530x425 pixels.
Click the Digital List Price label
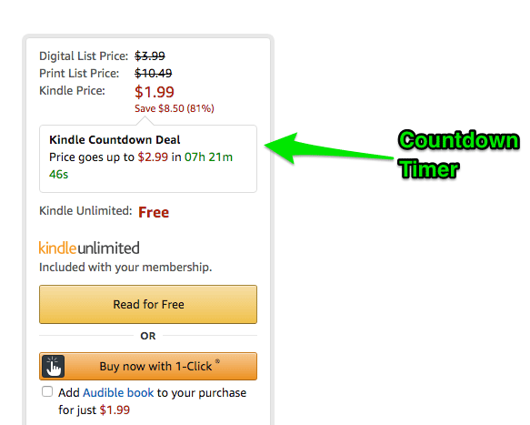pyautogui.click(x=84, y=56)
